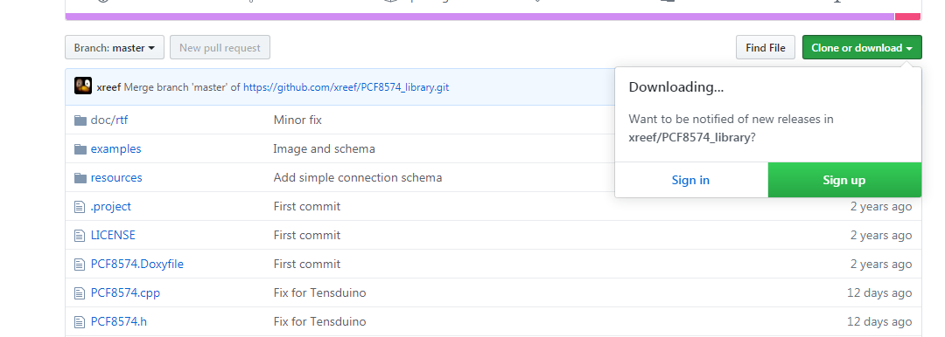The image size is (945, 337).
Task: Open the Branch: master dropdown
Action: pyautogui.click(x=115, y=47)
